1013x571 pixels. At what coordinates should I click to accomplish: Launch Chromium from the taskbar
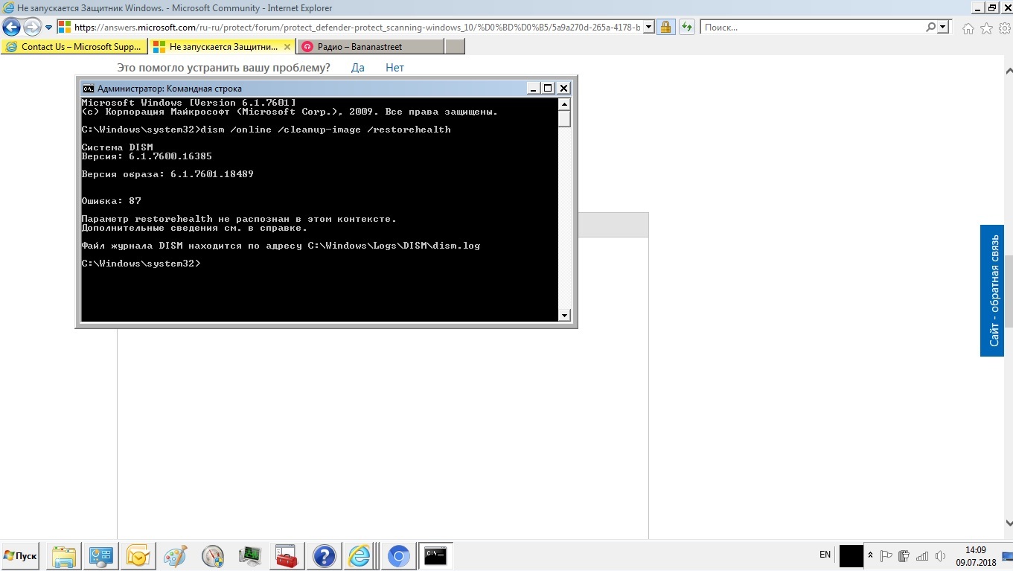[398, 556]
